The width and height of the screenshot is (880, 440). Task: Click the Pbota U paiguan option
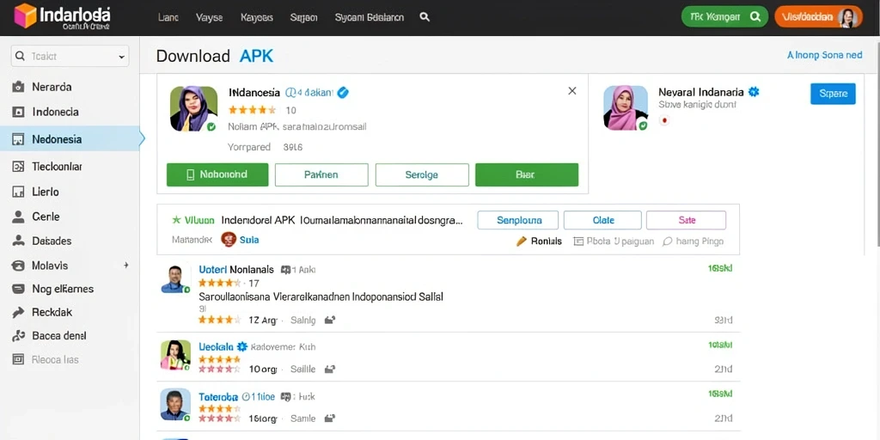point(614,241)
